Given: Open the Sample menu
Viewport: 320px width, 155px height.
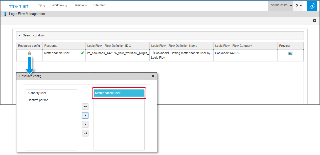Looking at the screenshot, I should (x=80, y=5).
